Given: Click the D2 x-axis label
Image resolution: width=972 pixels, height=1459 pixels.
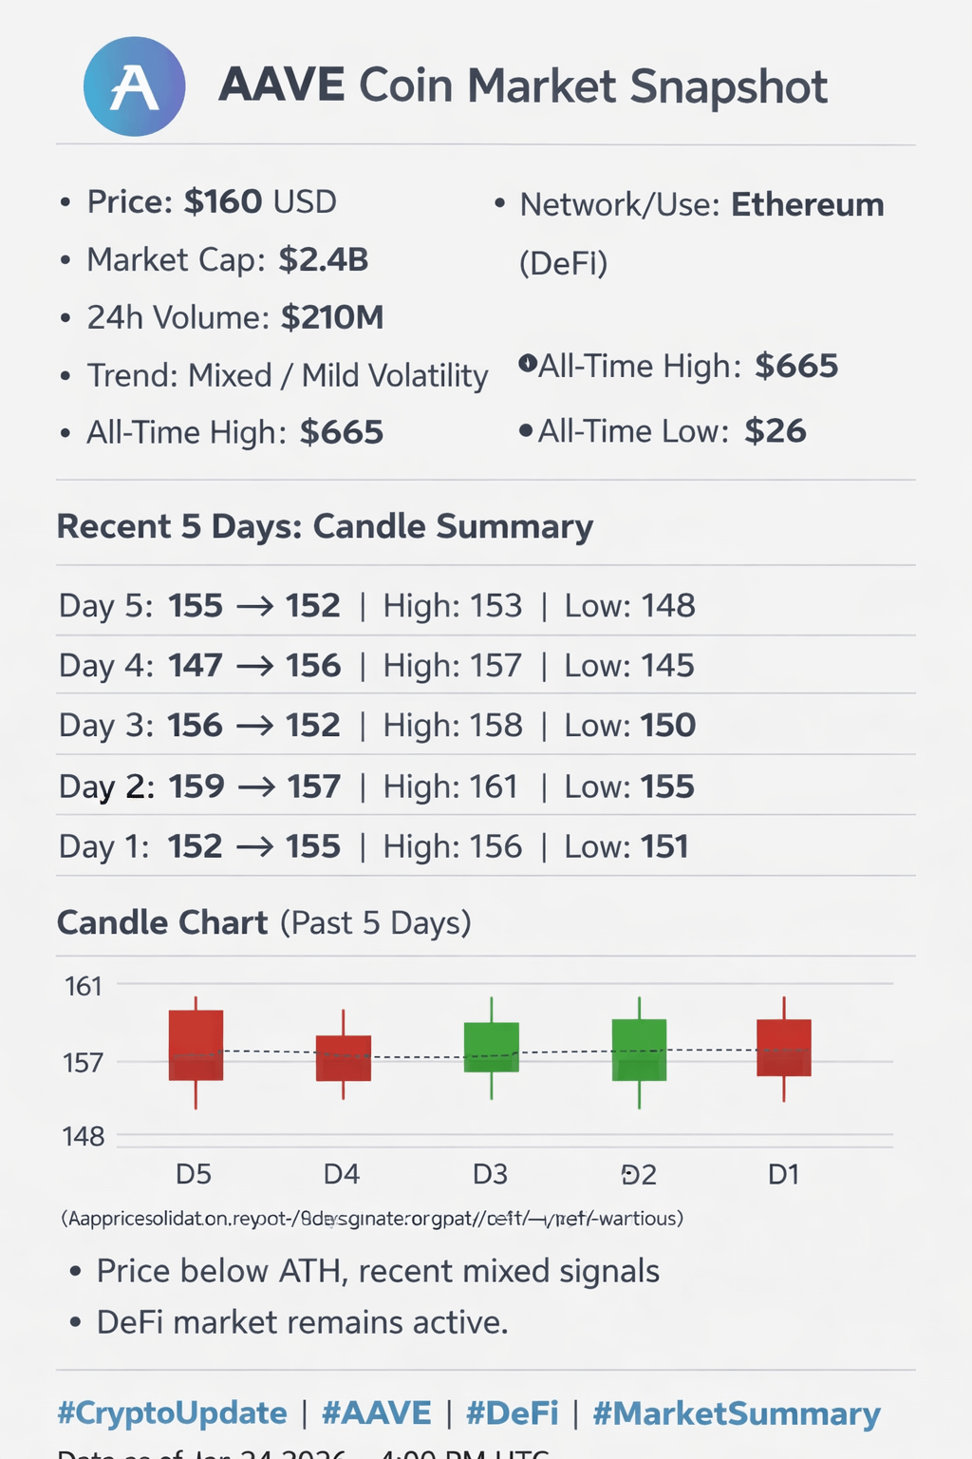Looking at the screenshot, I should point(639,1175).
